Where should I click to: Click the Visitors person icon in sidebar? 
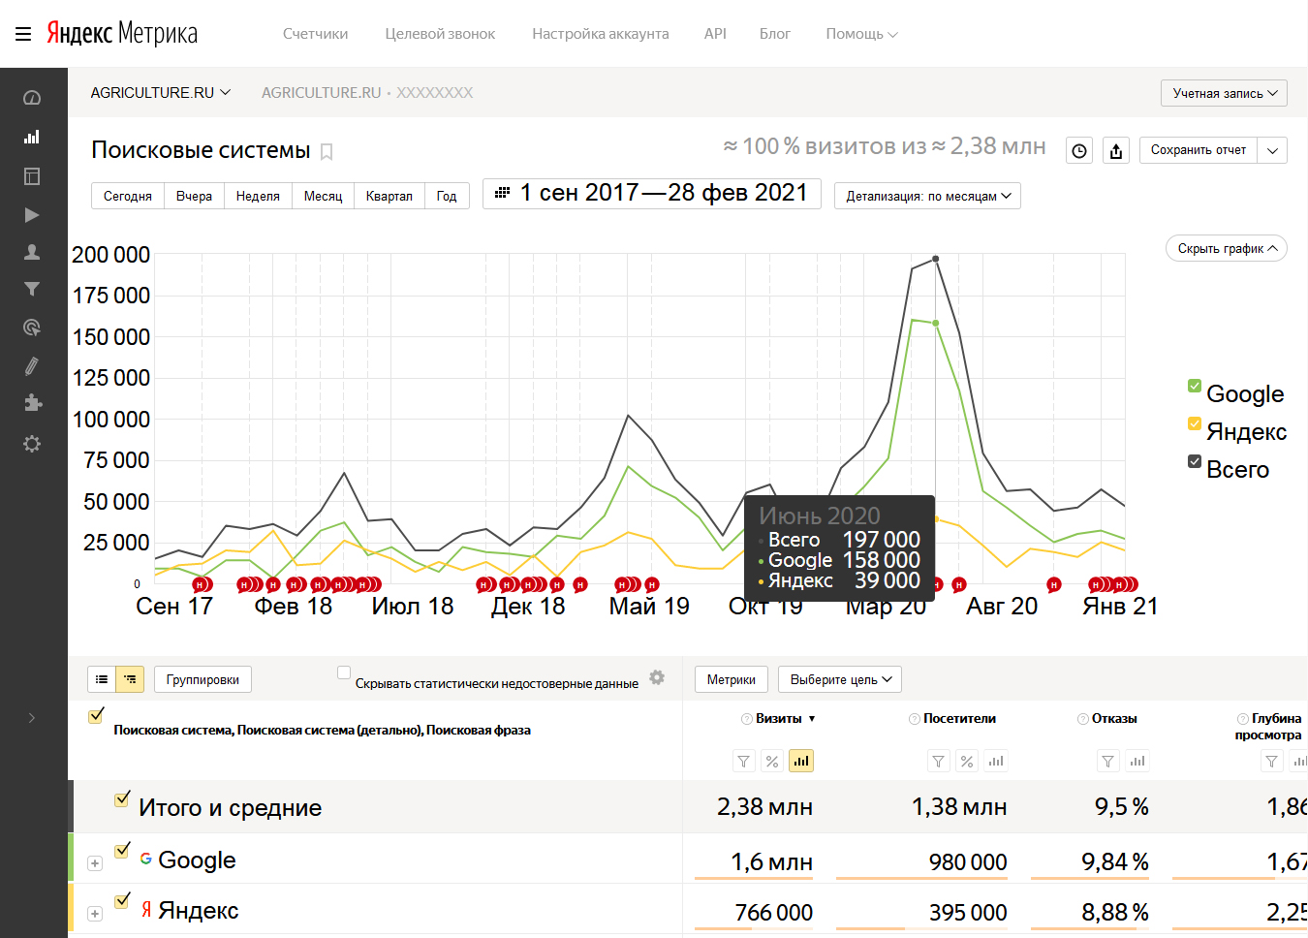pos(32,252)
